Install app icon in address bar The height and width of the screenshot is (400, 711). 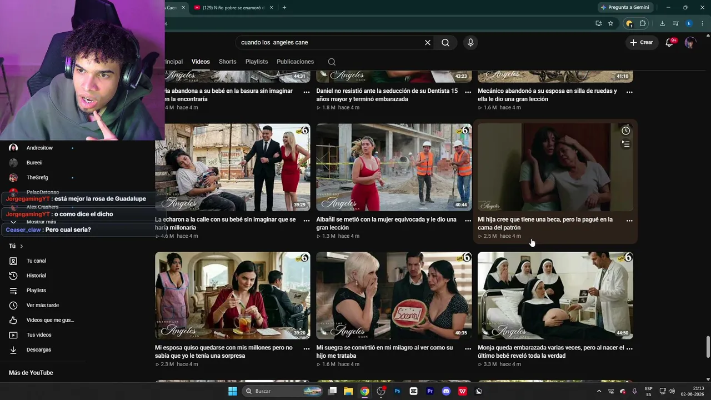tap(598, 23)
